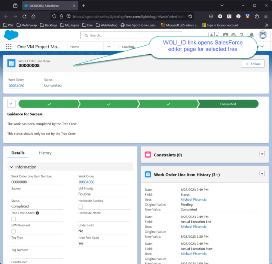Open the Home navigation dropdown chevron

pyautogui.click(x=109, y=47)
